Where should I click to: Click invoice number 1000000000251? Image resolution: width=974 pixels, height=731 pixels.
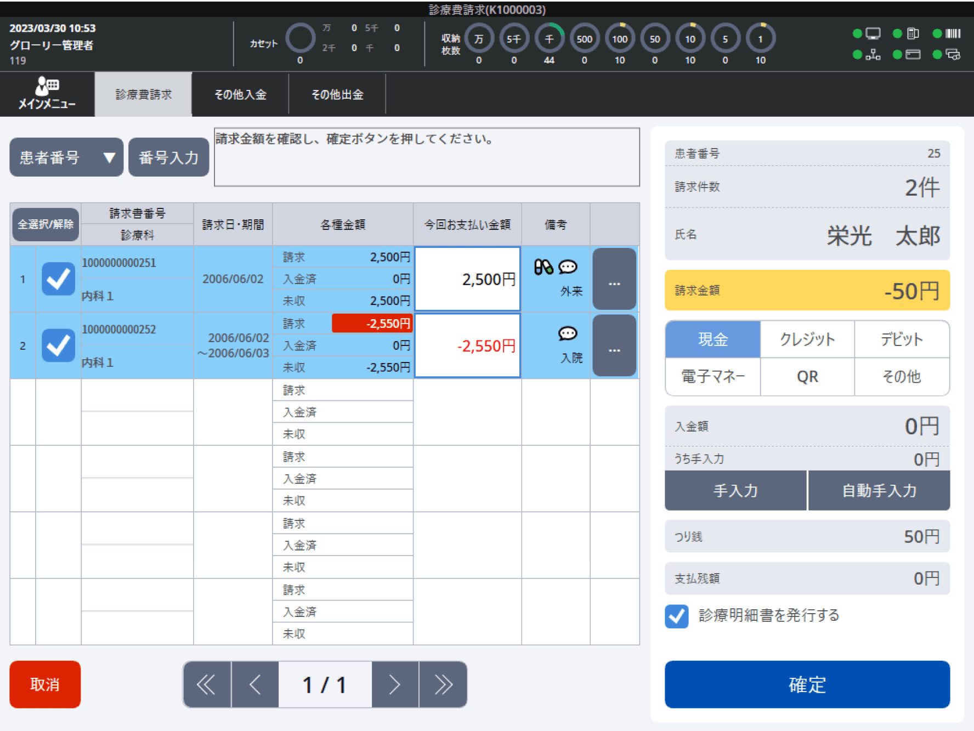(119, 263)
